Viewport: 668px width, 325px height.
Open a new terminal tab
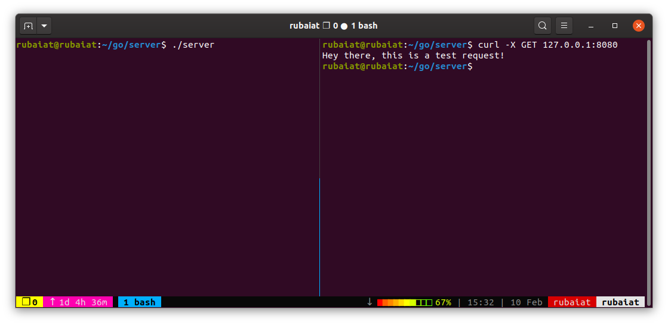coord(29,26)
